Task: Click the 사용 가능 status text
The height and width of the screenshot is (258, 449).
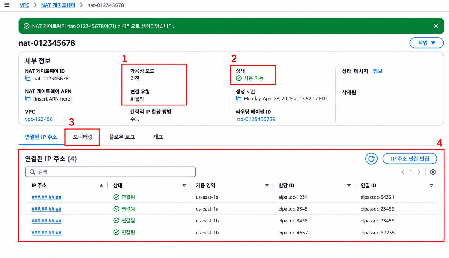Action: click(x=254, y=78)
